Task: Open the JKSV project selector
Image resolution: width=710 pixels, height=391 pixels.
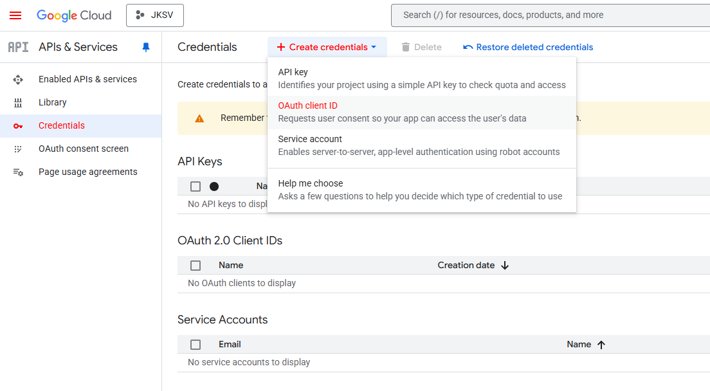Action: pyautogui.click(x=155, y=15)
